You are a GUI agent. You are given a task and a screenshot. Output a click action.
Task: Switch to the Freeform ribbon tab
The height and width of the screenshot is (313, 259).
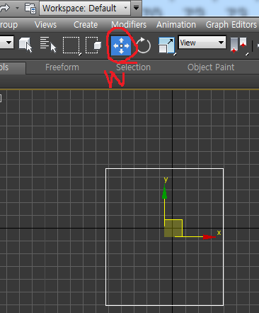click(62, 67)
